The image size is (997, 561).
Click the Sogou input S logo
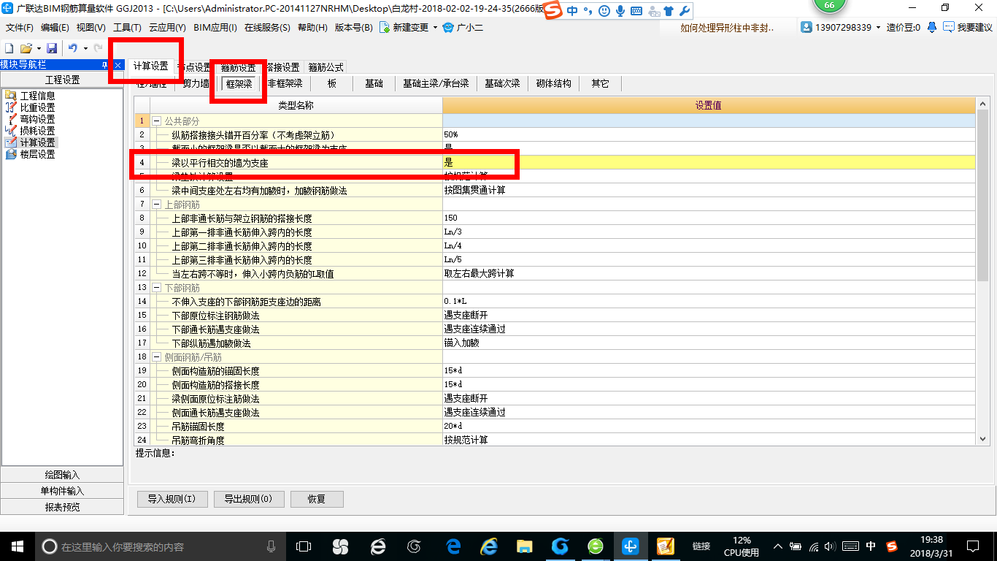click(x=554, y=11)
